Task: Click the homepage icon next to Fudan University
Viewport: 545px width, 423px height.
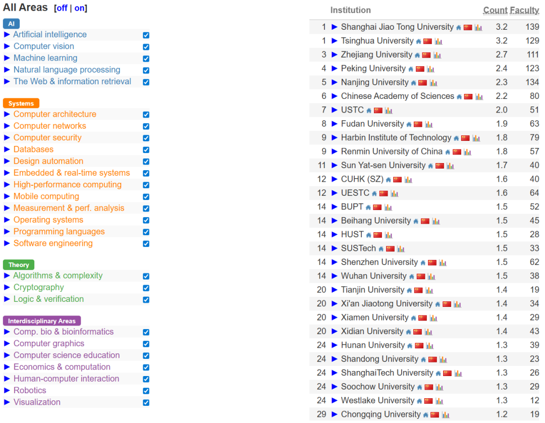Action: 409,124
